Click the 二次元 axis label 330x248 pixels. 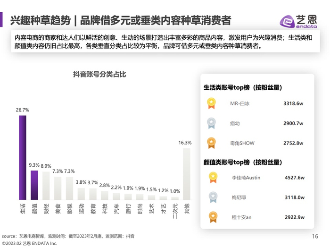(x=175, y=211)
